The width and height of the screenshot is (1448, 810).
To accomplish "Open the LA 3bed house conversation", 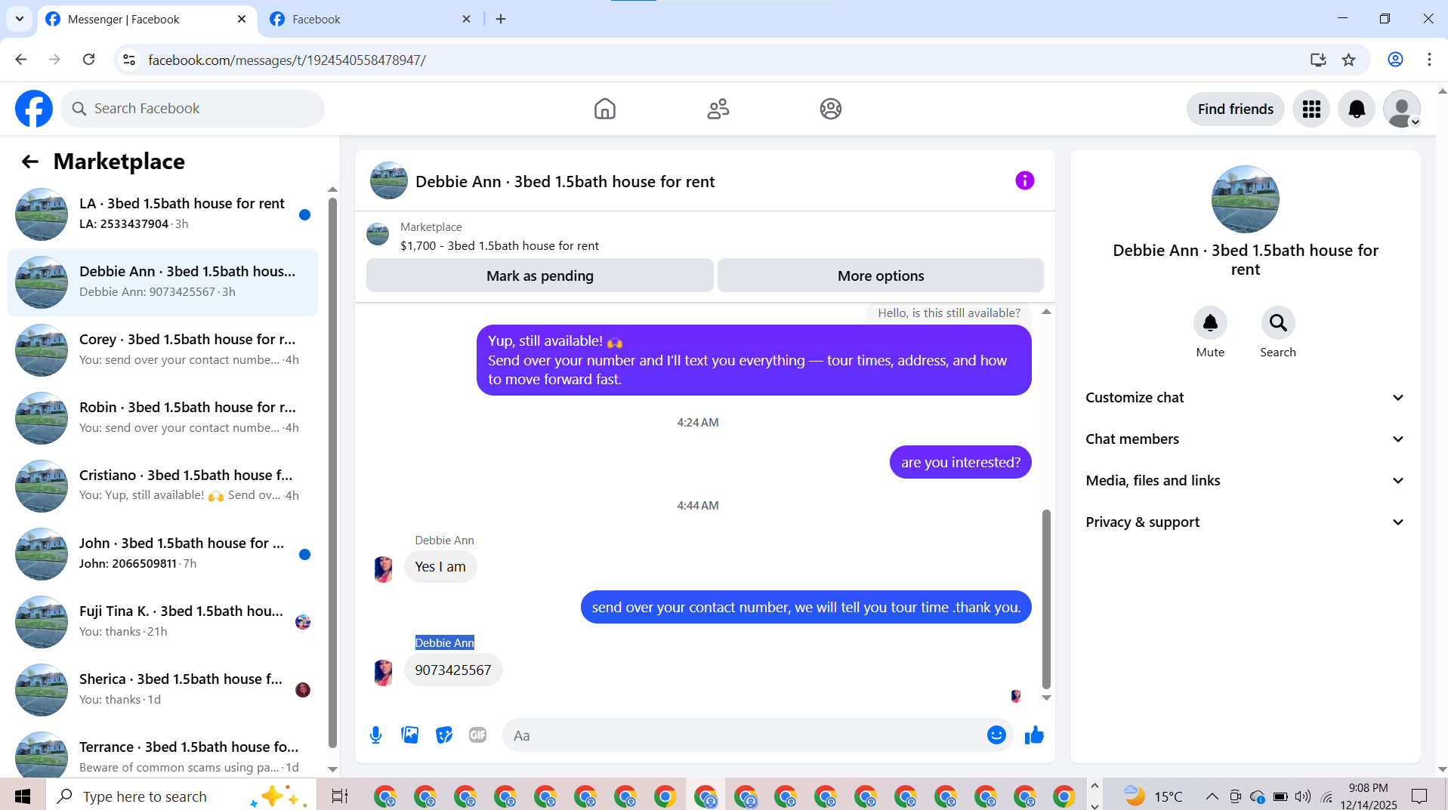I will point(162,214).
